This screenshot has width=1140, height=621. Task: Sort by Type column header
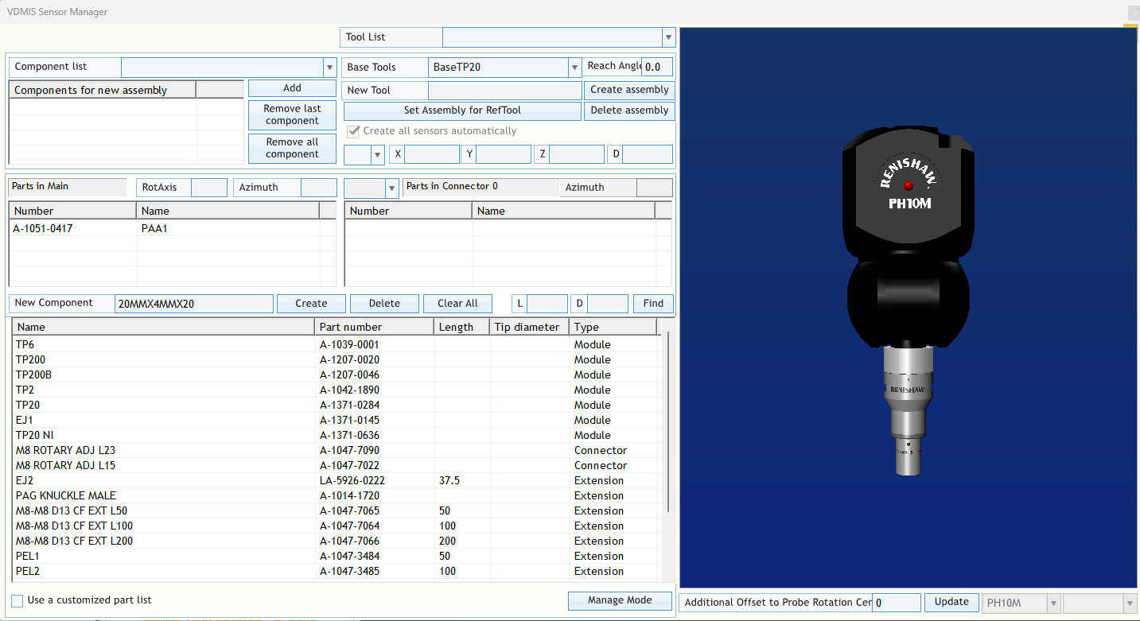613,327
